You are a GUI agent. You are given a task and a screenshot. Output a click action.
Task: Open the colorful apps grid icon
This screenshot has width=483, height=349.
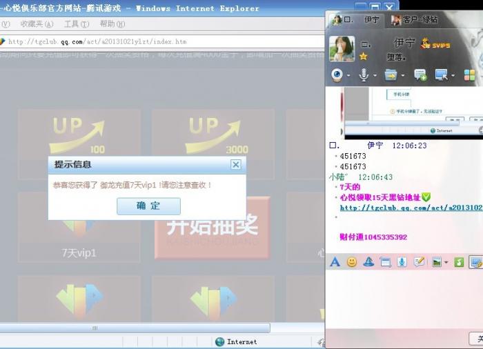pos(469,75)
